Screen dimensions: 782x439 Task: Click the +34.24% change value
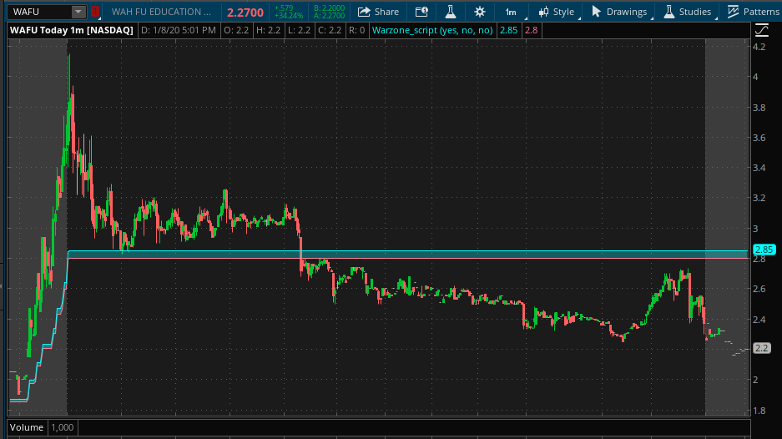click(289, 16)
